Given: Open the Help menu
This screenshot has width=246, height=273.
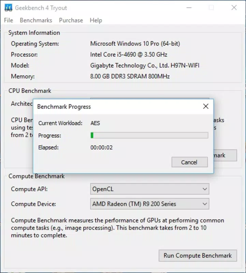Looking at the screenshot, I should (x=96, y=20).
